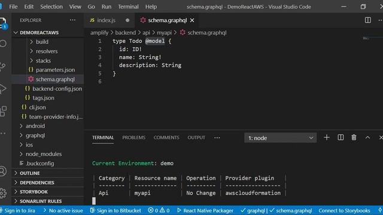Open cli.json file

(48, 107)
